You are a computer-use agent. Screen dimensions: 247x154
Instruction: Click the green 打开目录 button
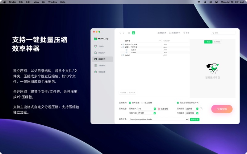coord(195,120)
